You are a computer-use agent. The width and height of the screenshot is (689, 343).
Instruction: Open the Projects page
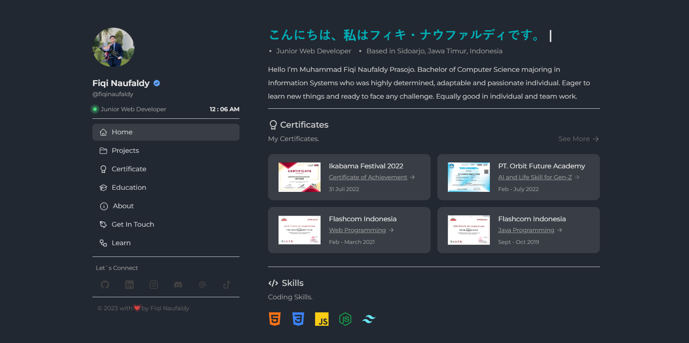(166, 151)
